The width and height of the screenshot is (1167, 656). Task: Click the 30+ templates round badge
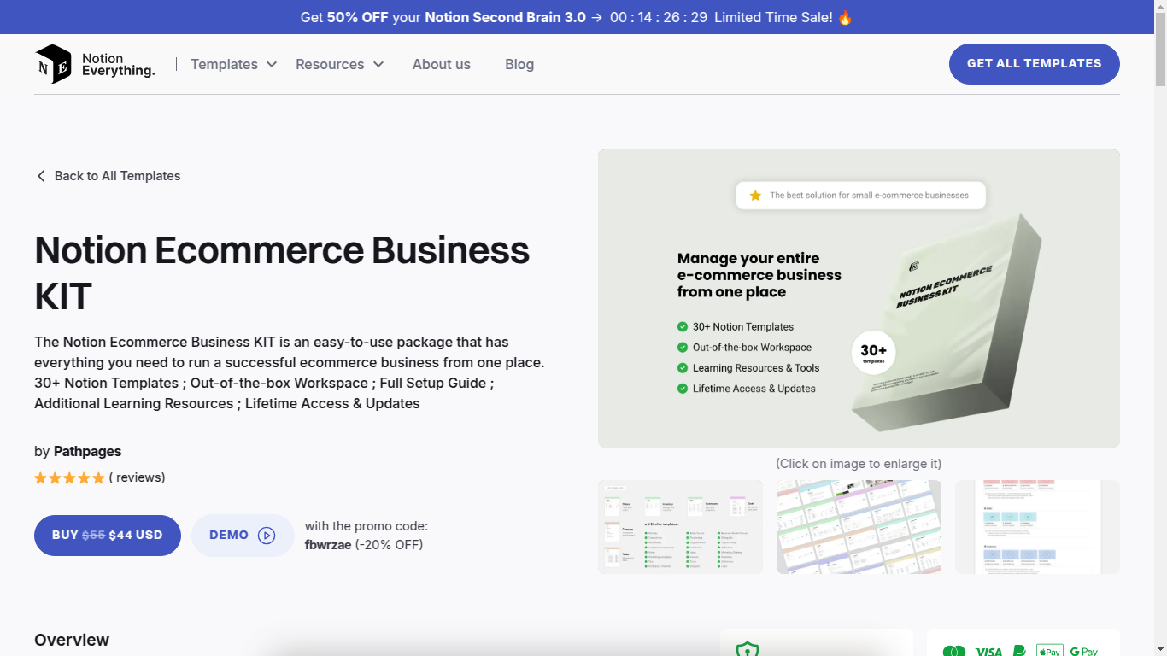(873, 354)
